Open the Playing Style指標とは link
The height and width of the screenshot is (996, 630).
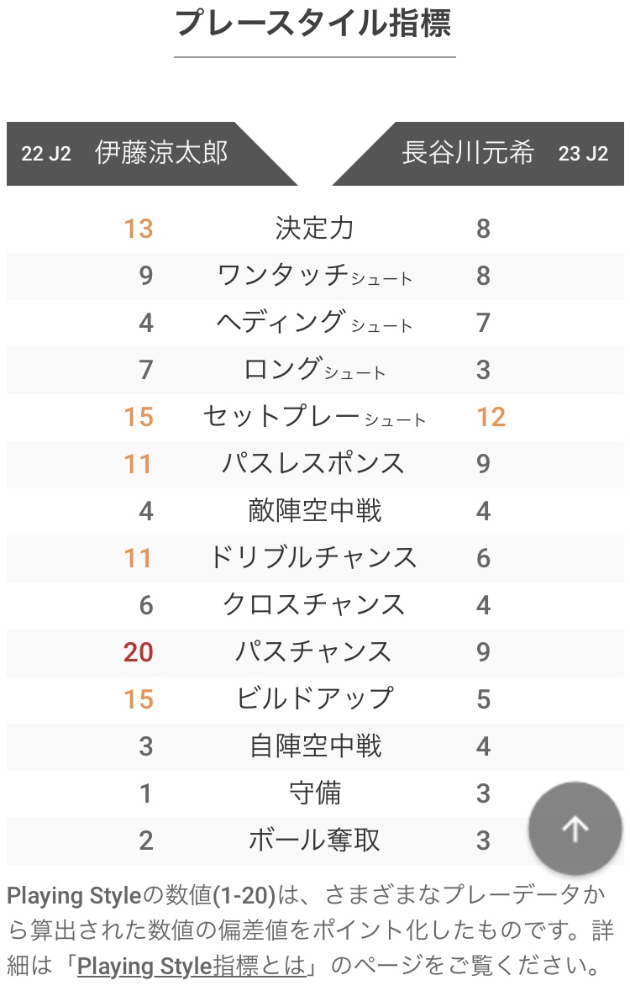[x=192, y=966]
